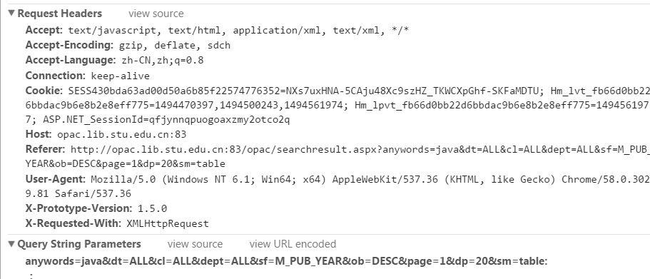Viewport: 650px width, 279px height.
Task: Select the Query String Parameters title
Action: click(x=79, y=244)
